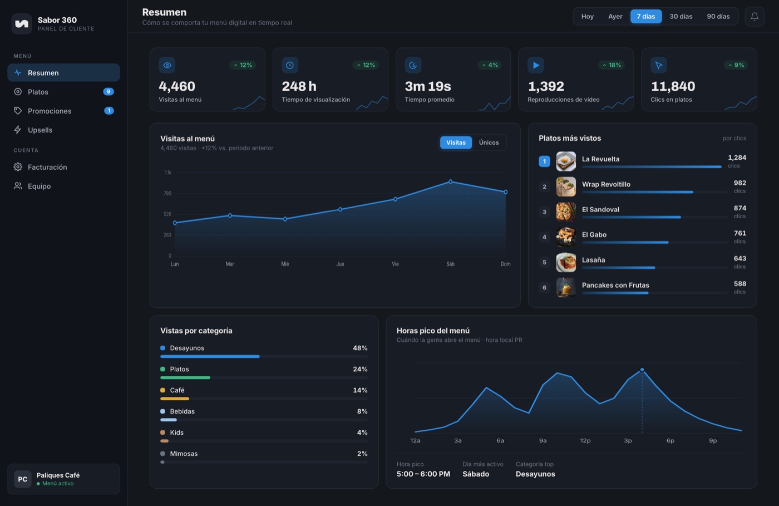Click Lasaña dish thumbnail
Viewport: 779px width, 506px height.
click(566, 262)
